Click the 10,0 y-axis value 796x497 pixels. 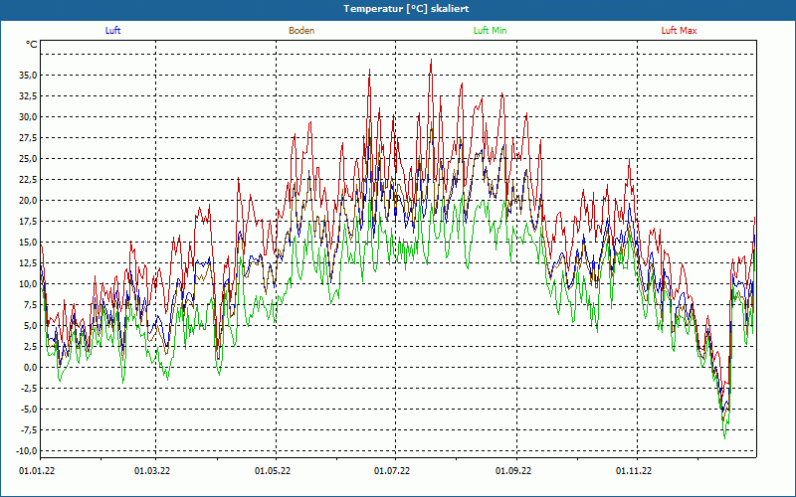pos(27,284)
